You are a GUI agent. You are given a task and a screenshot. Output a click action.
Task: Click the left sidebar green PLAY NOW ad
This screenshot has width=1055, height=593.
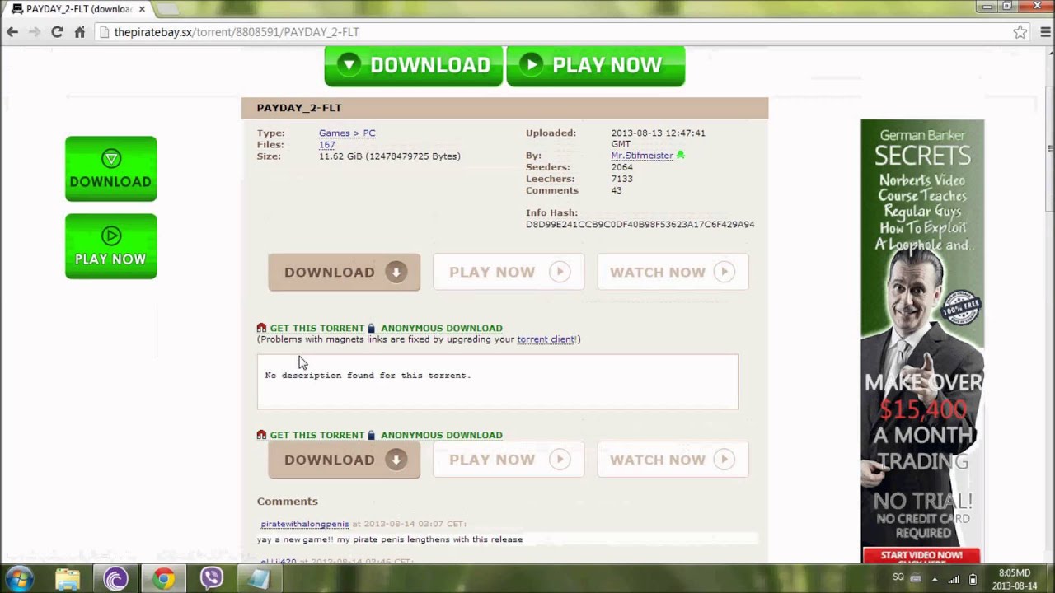(x=110, y=246)
